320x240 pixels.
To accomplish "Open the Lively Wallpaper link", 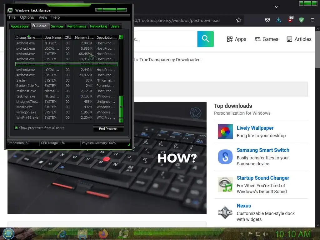I will coord(255,128).
